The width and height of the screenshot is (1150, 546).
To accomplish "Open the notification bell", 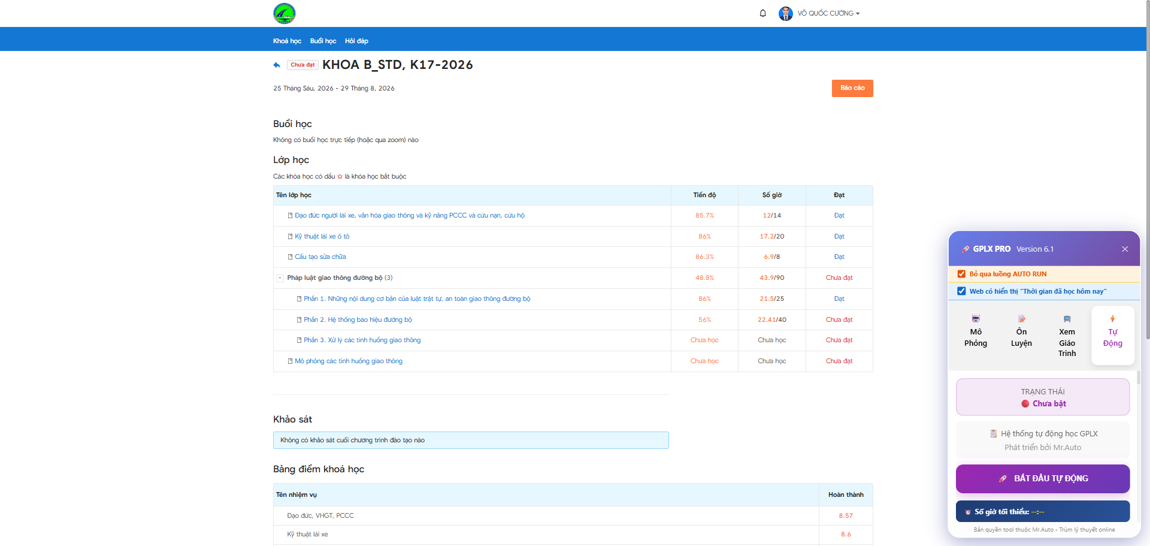I will coord(762,13).
